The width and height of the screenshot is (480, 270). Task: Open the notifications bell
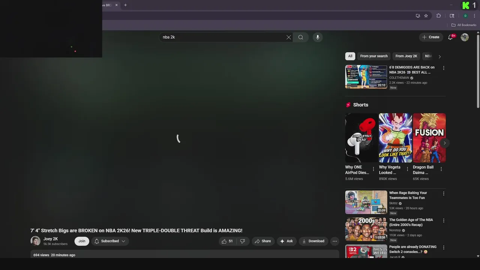(451, 37)
